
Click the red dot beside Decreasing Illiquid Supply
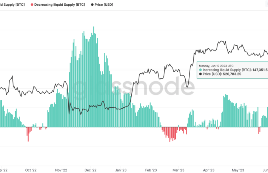[x=32, y=5]
